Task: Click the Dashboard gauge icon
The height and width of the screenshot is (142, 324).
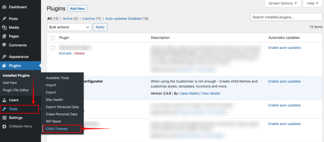Action: pyautogui.click(x=4, y=7)
